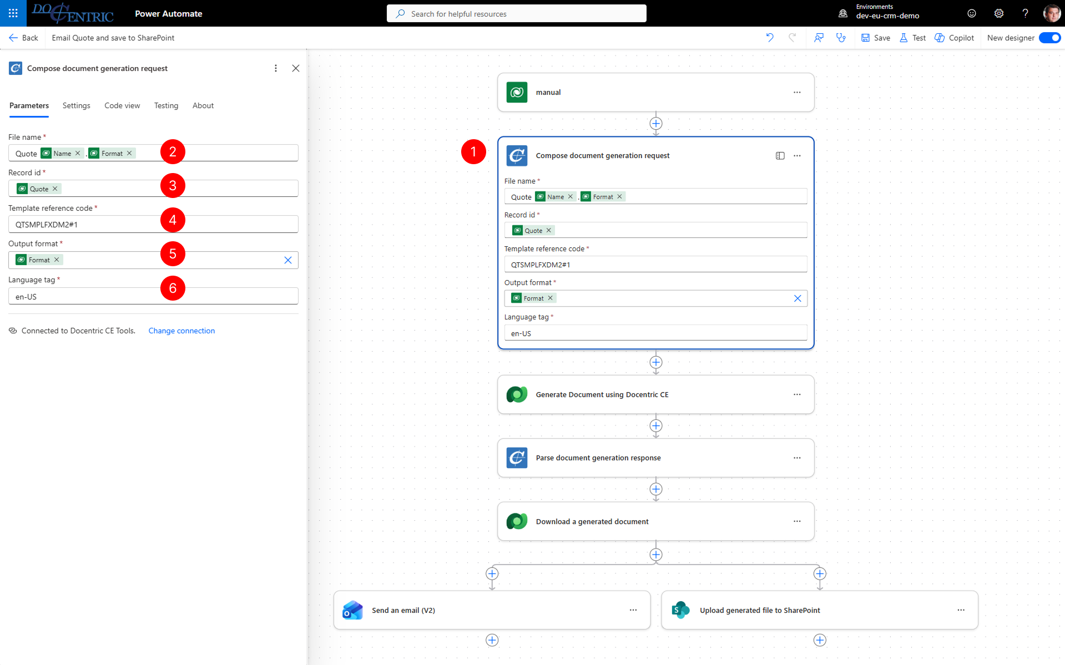Remove the Quote token in panel Record id
This screenshot has height=665, width=1065.
pos(55,189)
